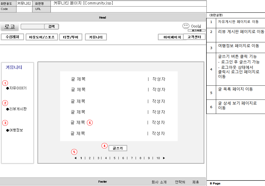The width and height of the screenshot is (265, 186).
Task: Click the 리뷰 게시판 페이지로 이동 description
Action: [241, 32]
